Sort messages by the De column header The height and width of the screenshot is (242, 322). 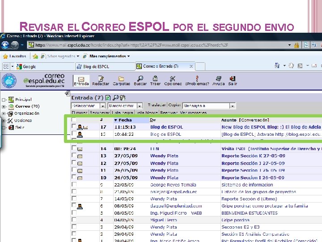click(x=153, y=120)
